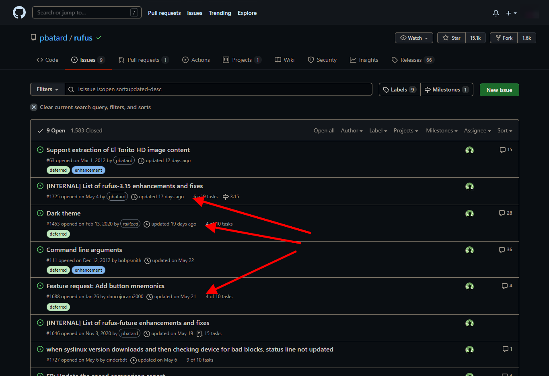Expand the Filters dropdown
This screenshot has width=549, height=376.
47,89
